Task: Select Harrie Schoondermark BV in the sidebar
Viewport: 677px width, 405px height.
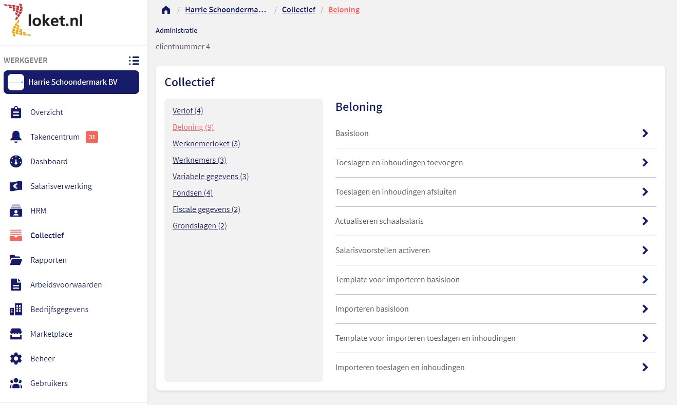Action: click(71, 82)
